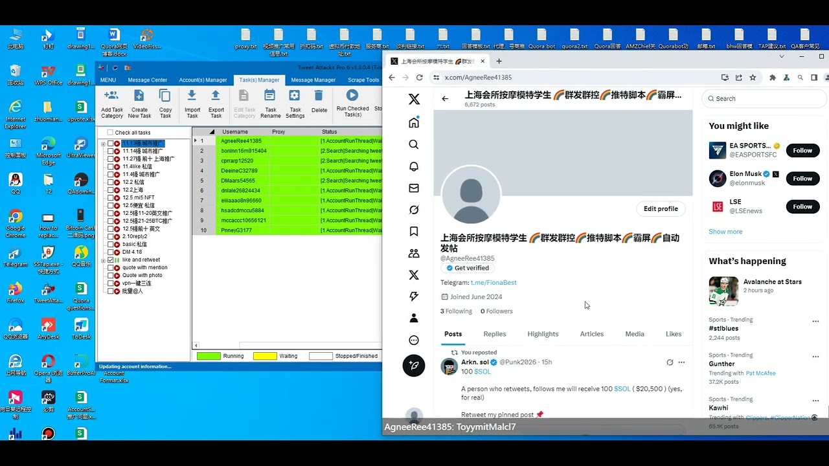Open three-dot menu on #stlblues trend
Screen dimensions: 829x466
(815, 321)
